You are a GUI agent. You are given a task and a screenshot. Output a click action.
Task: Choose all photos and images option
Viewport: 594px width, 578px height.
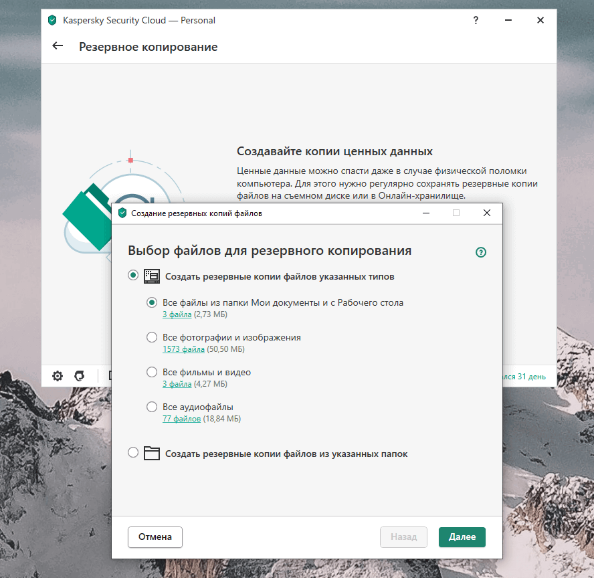tap(152, 337)
